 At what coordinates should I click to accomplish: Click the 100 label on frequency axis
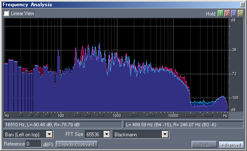(x=61, y=115)
